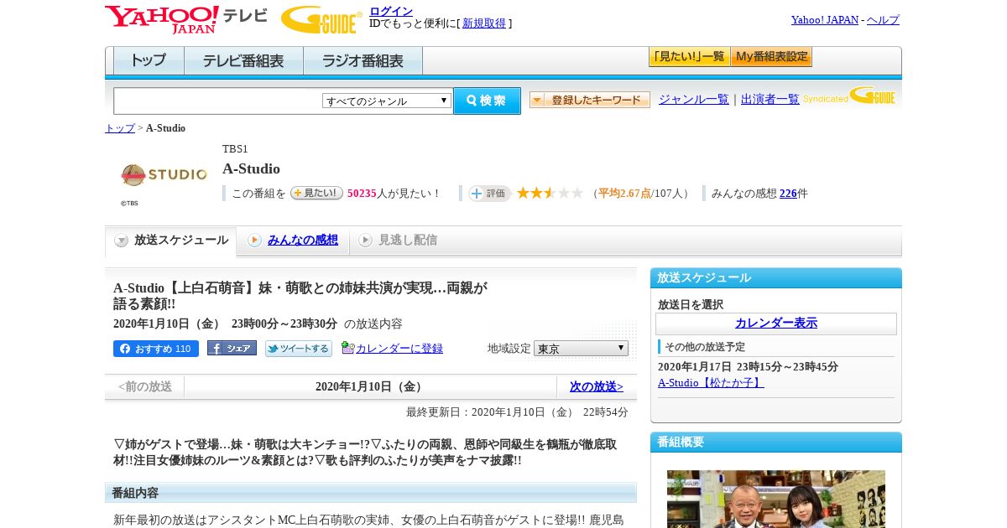Click the Yahoo! Japan テレビ logo
This screenshot has width=1007, height=528.
186,18
